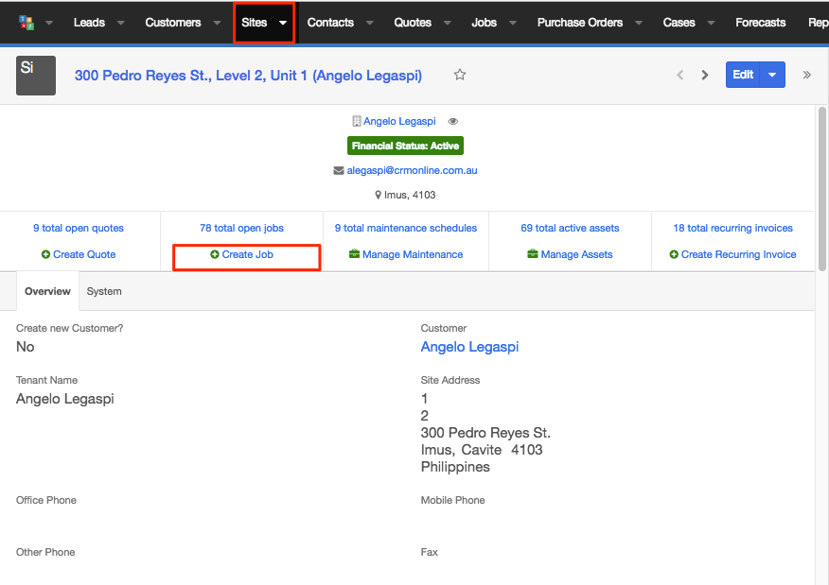Open the dropdown arrow beside the app logo
The height and width of the screenshot is (585, 829).
pos(49,23)
